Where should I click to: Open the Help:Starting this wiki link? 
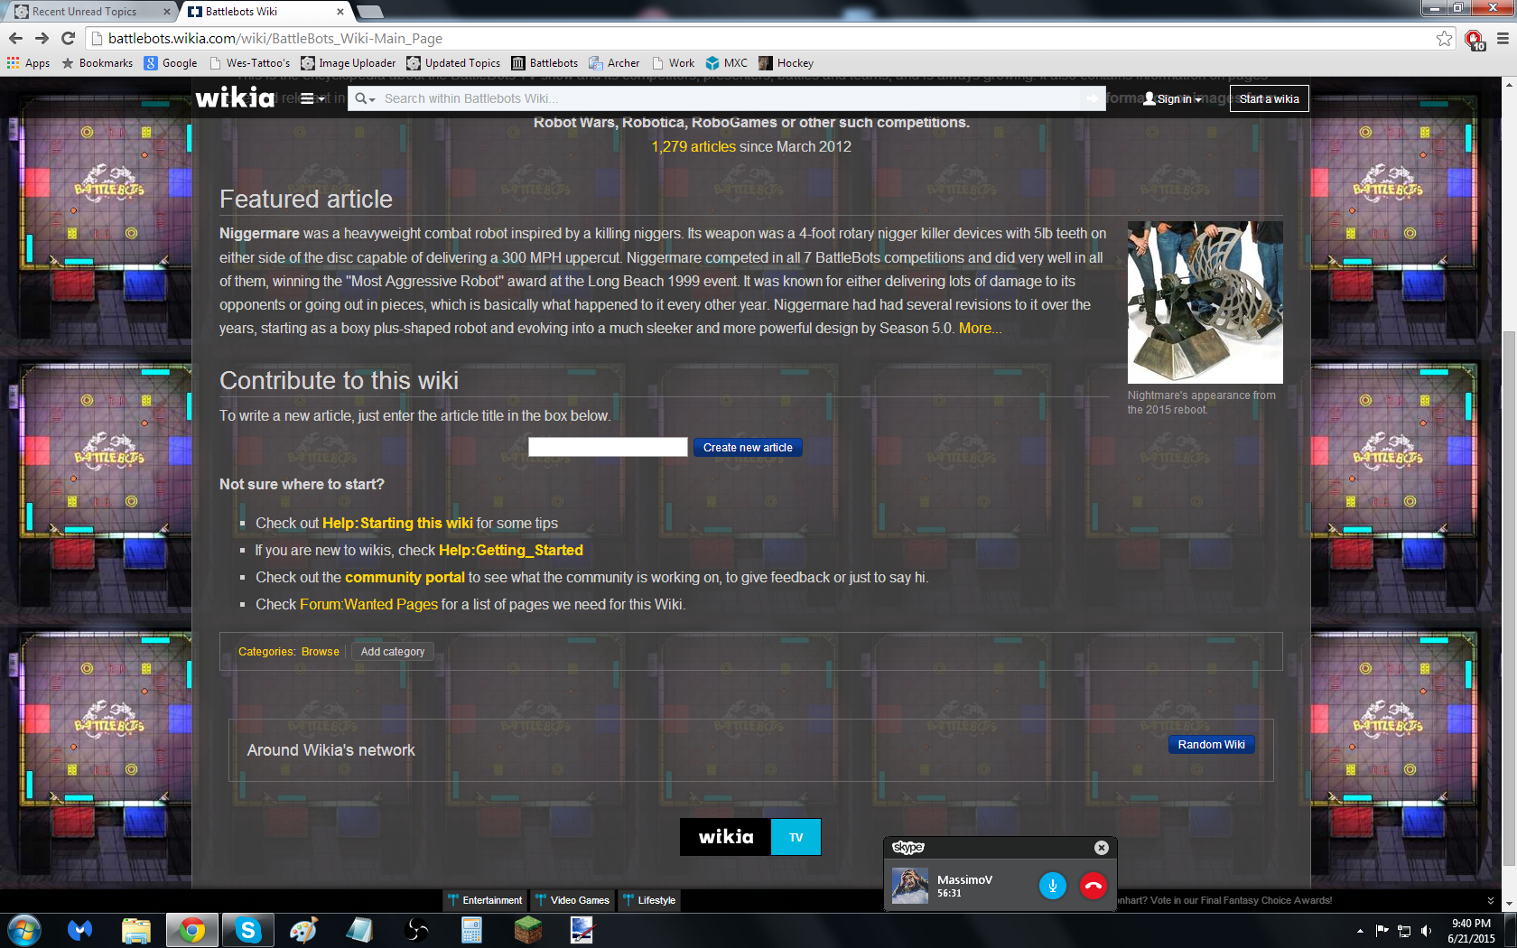click(x=397, y=523)
